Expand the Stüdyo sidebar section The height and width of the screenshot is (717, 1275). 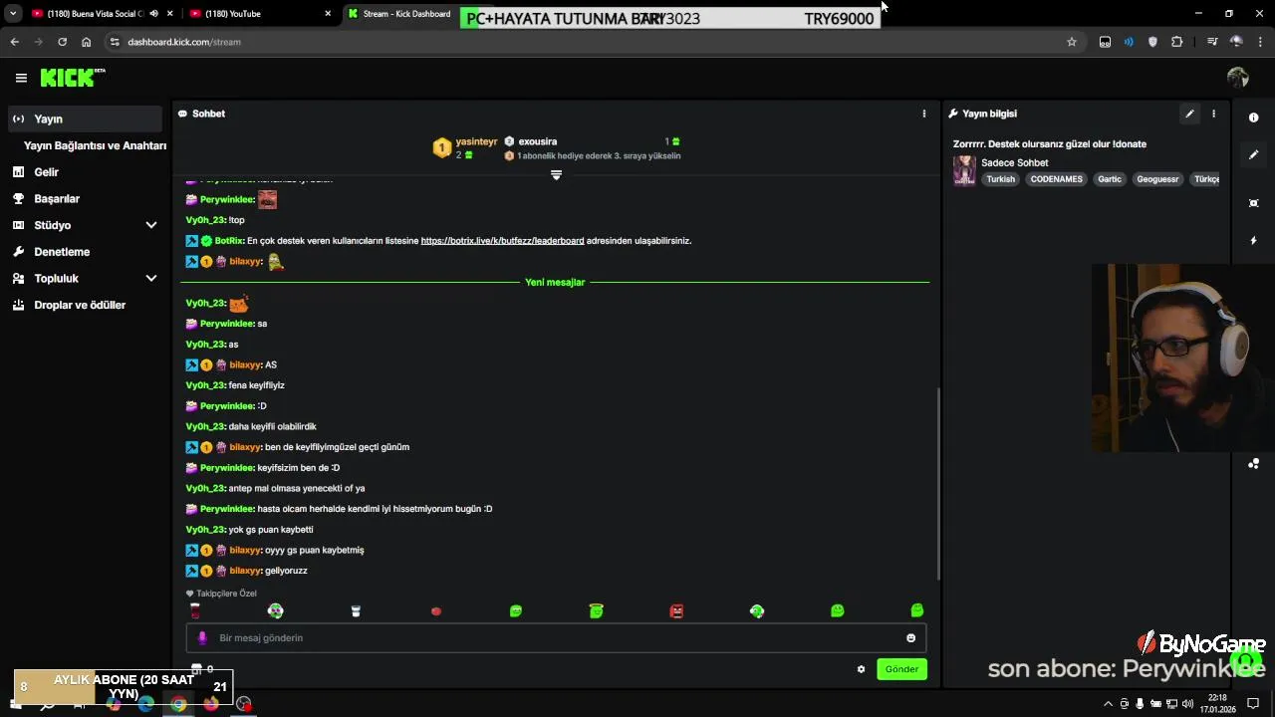151,225
